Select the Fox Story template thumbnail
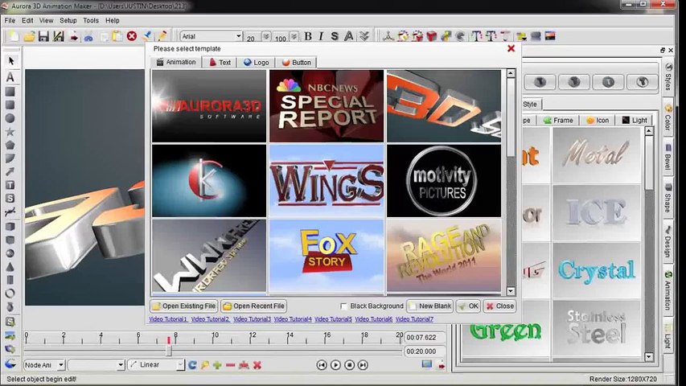Screen dimensions: 686x386 pos(326,255)
